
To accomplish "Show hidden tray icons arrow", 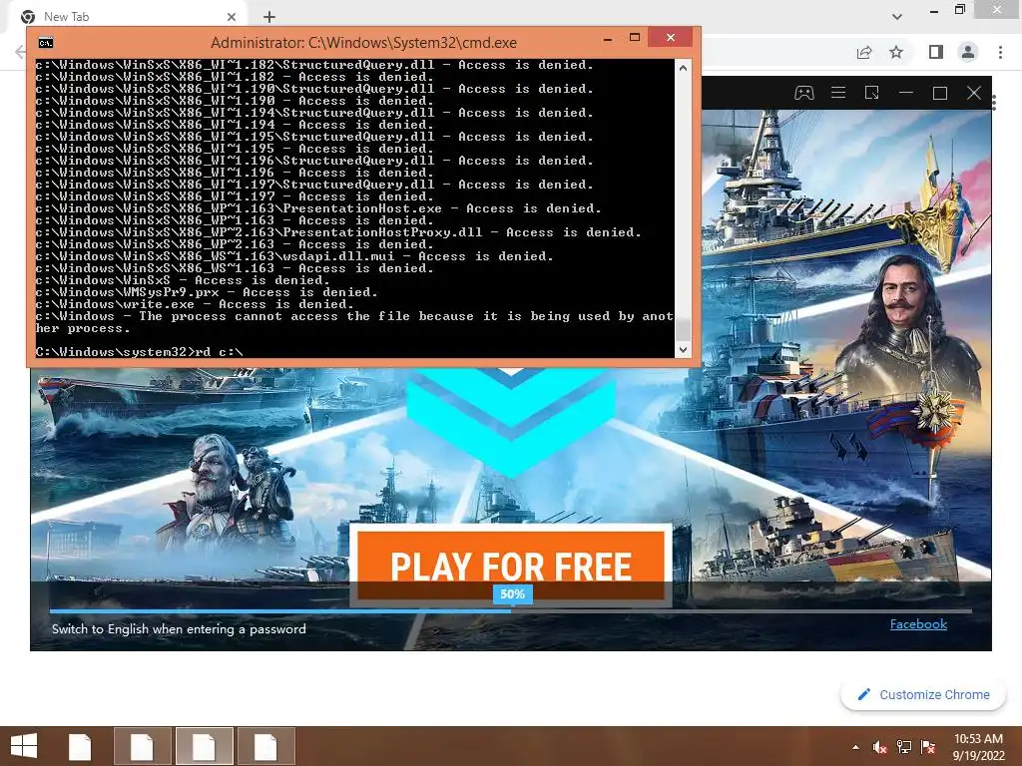I will click(855, 747).
